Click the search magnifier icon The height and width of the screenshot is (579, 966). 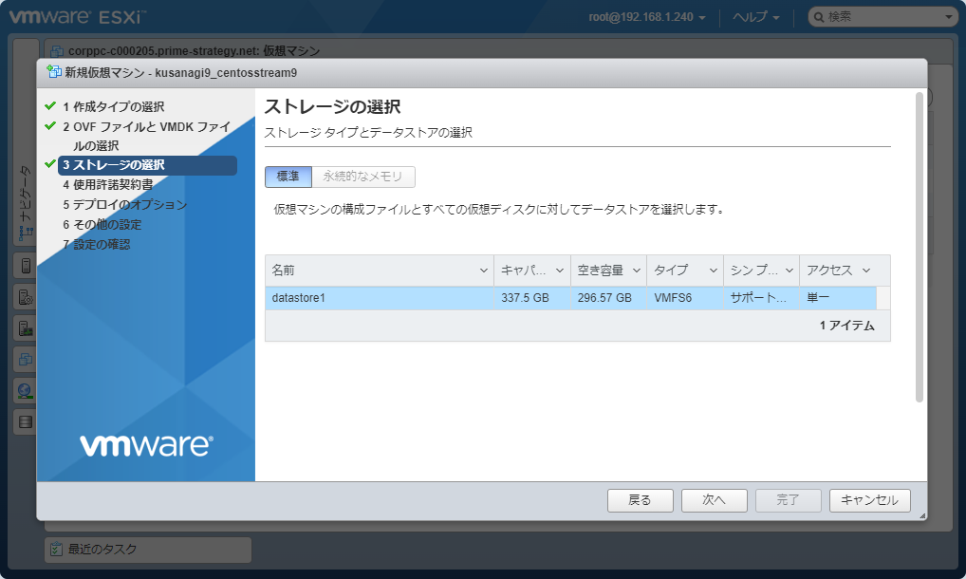819,17
